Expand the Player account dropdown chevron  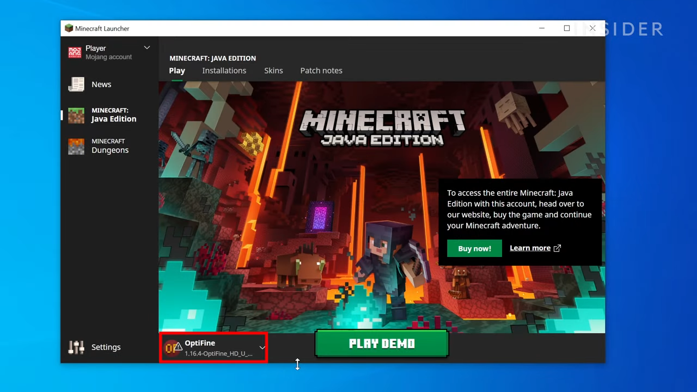[147, 48]
